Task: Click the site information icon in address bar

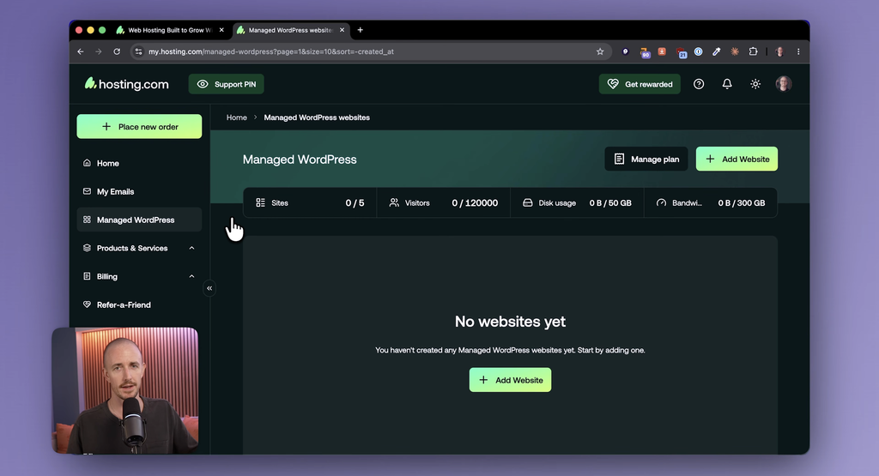Action: coord(138,51)
